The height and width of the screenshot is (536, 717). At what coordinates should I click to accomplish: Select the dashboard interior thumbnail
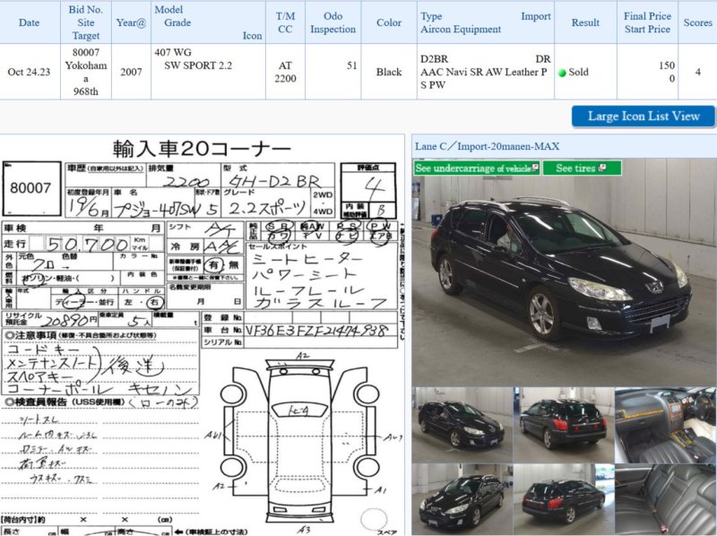(665, 425)
